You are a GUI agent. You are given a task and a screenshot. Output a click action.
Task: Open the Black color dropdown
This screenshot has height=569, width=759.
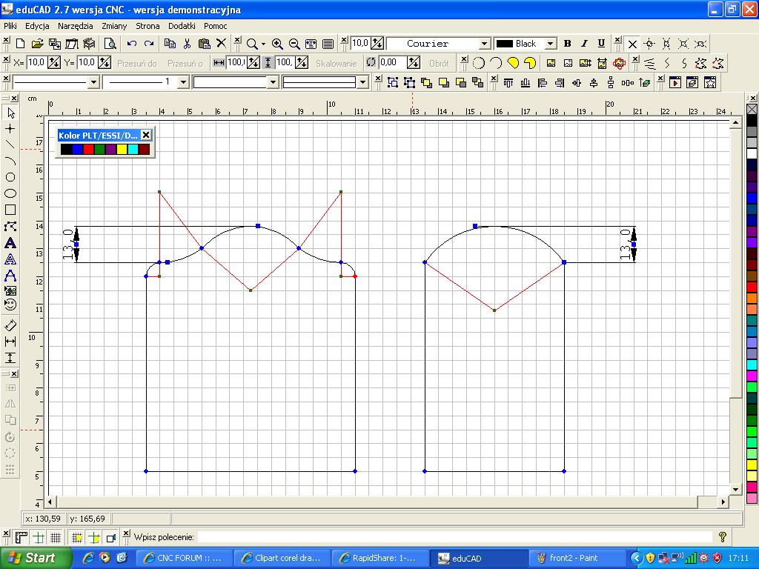[x=550, y=44]
